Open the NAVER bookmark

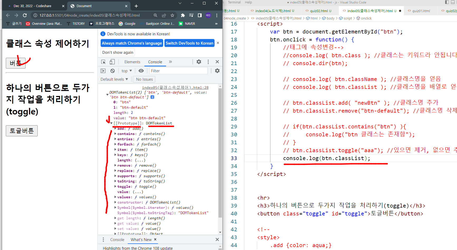point(187,24)
